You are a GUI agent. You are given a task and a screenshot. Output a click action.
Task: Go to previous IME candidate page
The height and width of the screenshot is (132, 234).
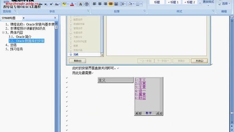tap(157, 113)
